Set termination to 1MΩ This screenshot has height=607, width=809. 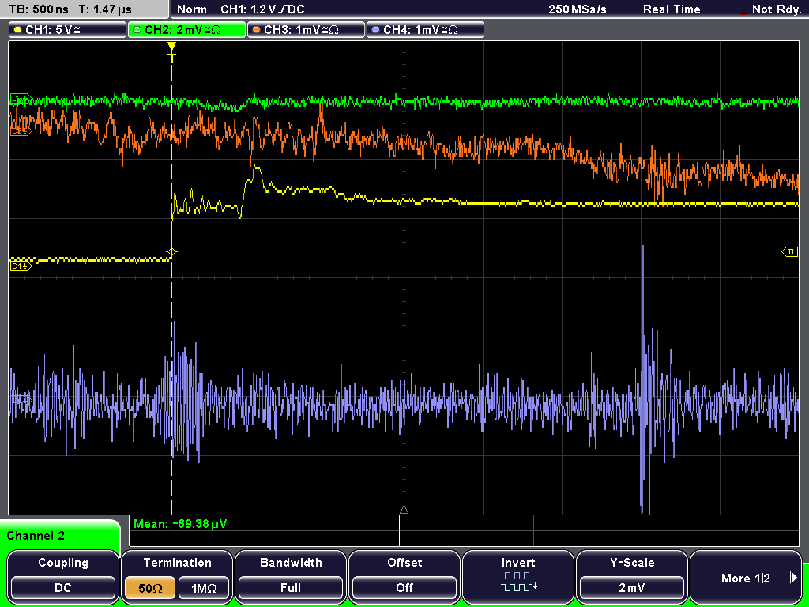coord(204,588)
